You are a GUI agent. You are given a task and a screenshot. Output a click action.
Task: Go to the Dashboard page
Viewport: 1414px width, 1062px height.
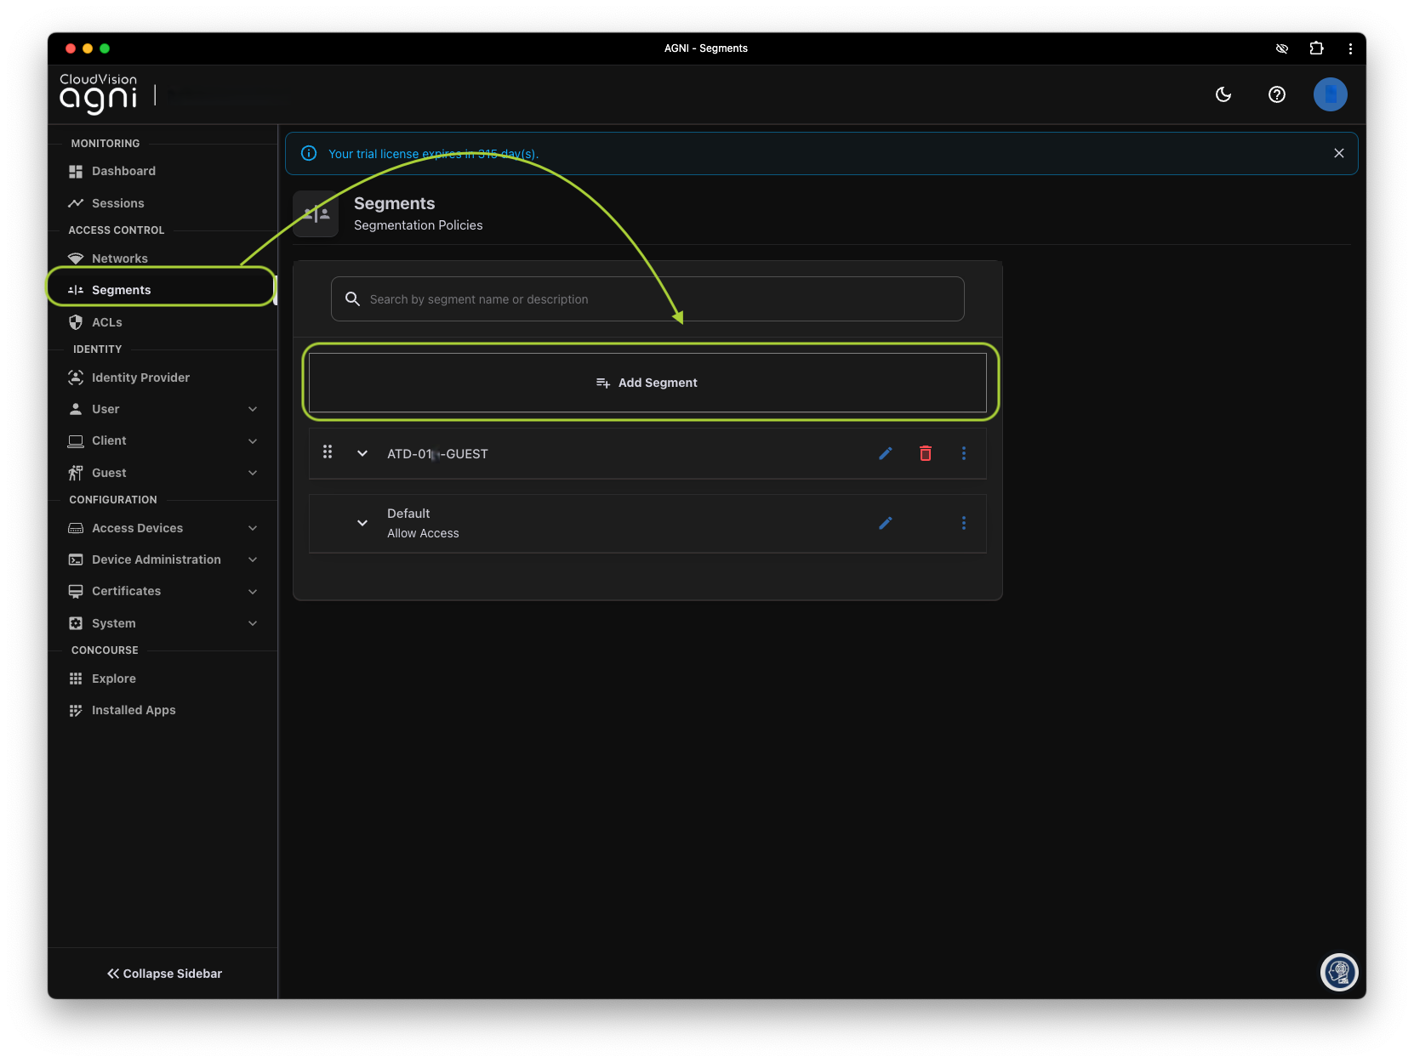(123, 171)
